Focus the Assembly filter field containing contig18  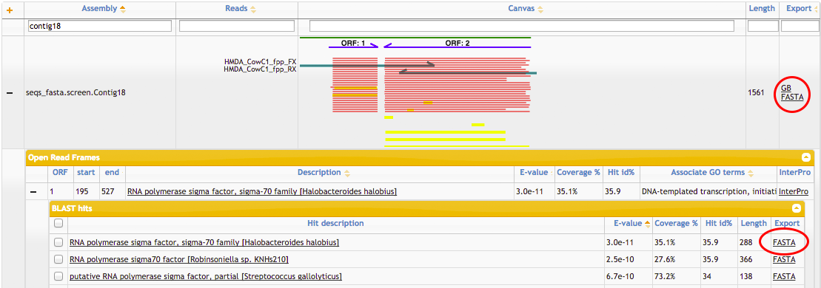(x=100, y=26)
